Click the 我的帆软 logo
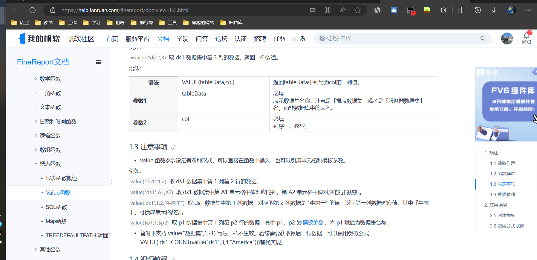Screen dimensions: 537x260 (39, 39)
